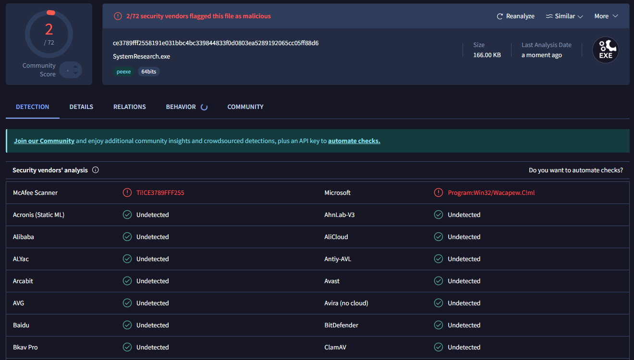Click the Reanalyze refresh icon
The image size is (634, 360).
[x=500, y=16]
